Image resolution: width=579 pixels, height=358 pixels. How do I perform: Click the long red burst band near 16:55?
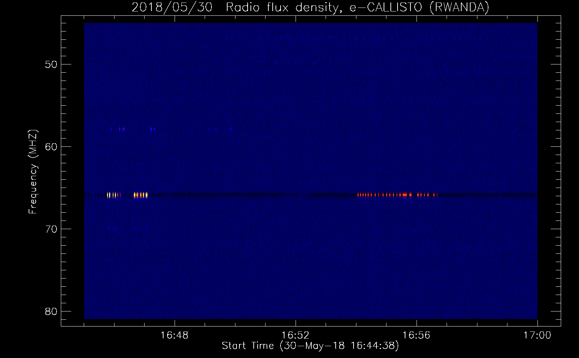[397, 195]
